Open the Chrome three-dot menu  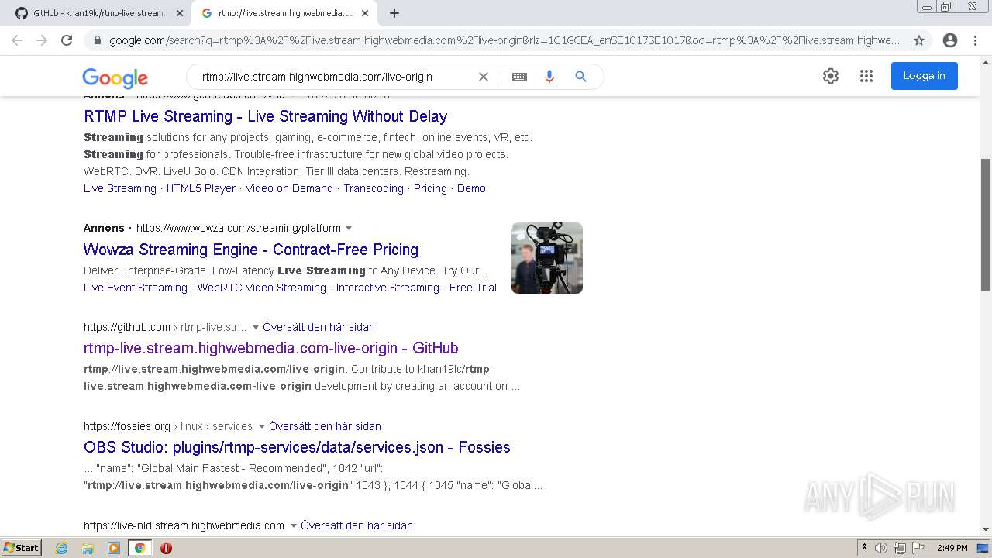pos(975,40)
